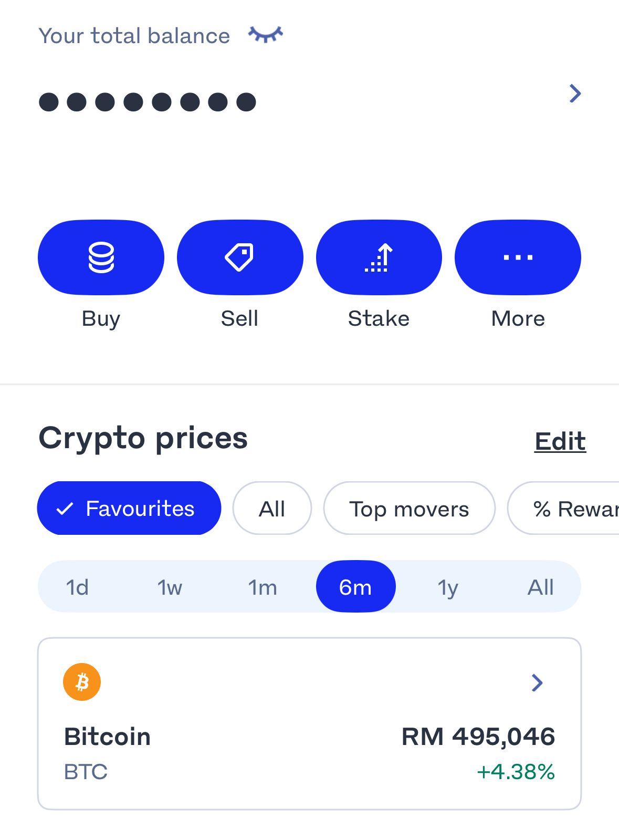Click the hidden balance dots
This screenshot has height=818, width=619.
[x=148, y=102]
